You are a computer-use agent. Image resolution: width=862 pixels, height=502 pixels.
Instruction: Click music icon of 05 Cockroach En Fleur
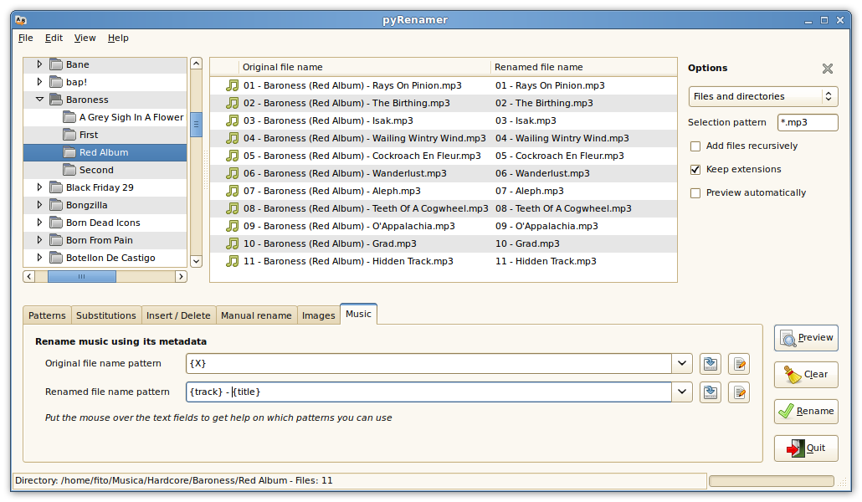[x=233, y=156]
